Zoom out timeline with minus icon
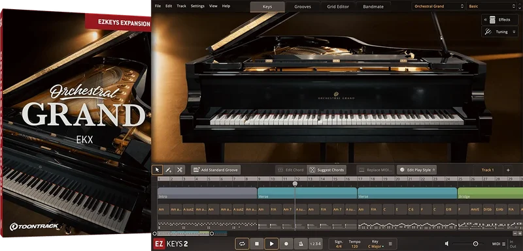Viewport: 523px width, 251px height. point(515,233)
